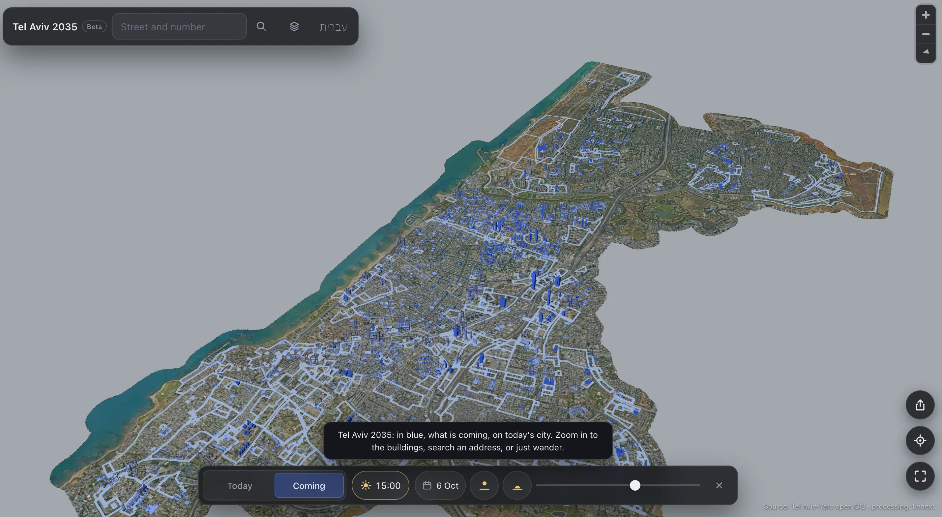Click the time-of-day slider handle

pyautogui.click(x=635, y=486)
